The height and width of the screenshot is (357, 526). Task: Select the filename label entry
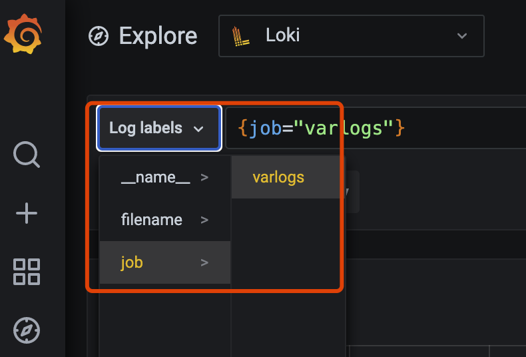point(151,220)
